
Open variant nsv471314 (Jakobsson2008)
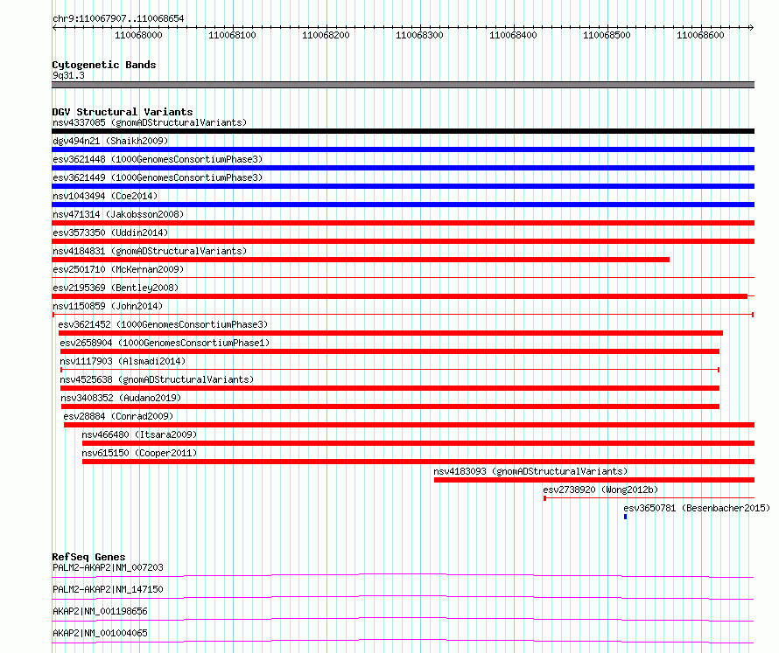118,214
